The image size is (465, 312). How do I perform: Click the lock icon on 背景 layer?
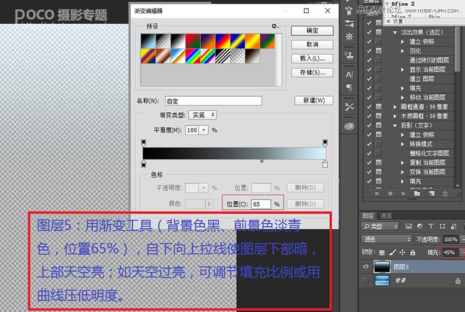tap(458, 280)
